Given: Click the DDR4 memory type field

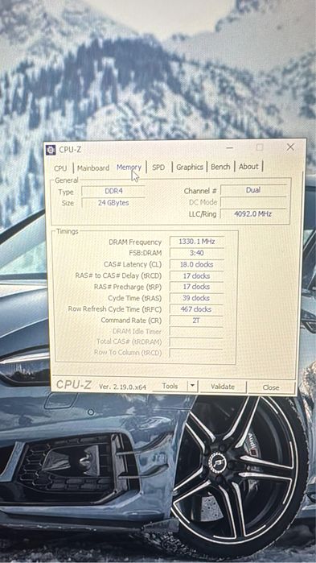Looking at the screenshot, I should tap(113, 192).
